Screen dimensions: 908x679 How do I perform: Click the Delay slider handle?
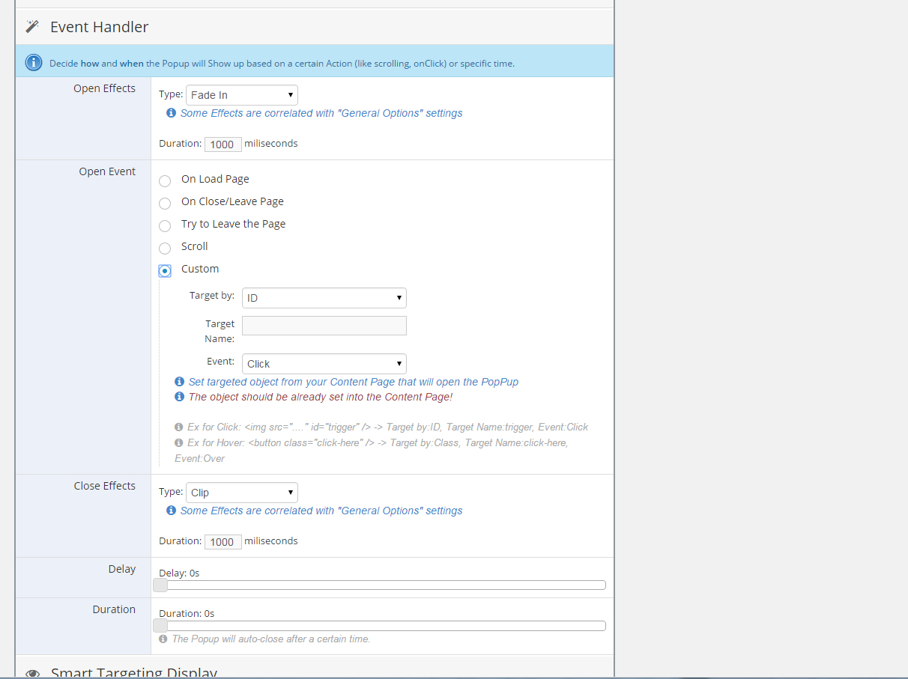160,585
